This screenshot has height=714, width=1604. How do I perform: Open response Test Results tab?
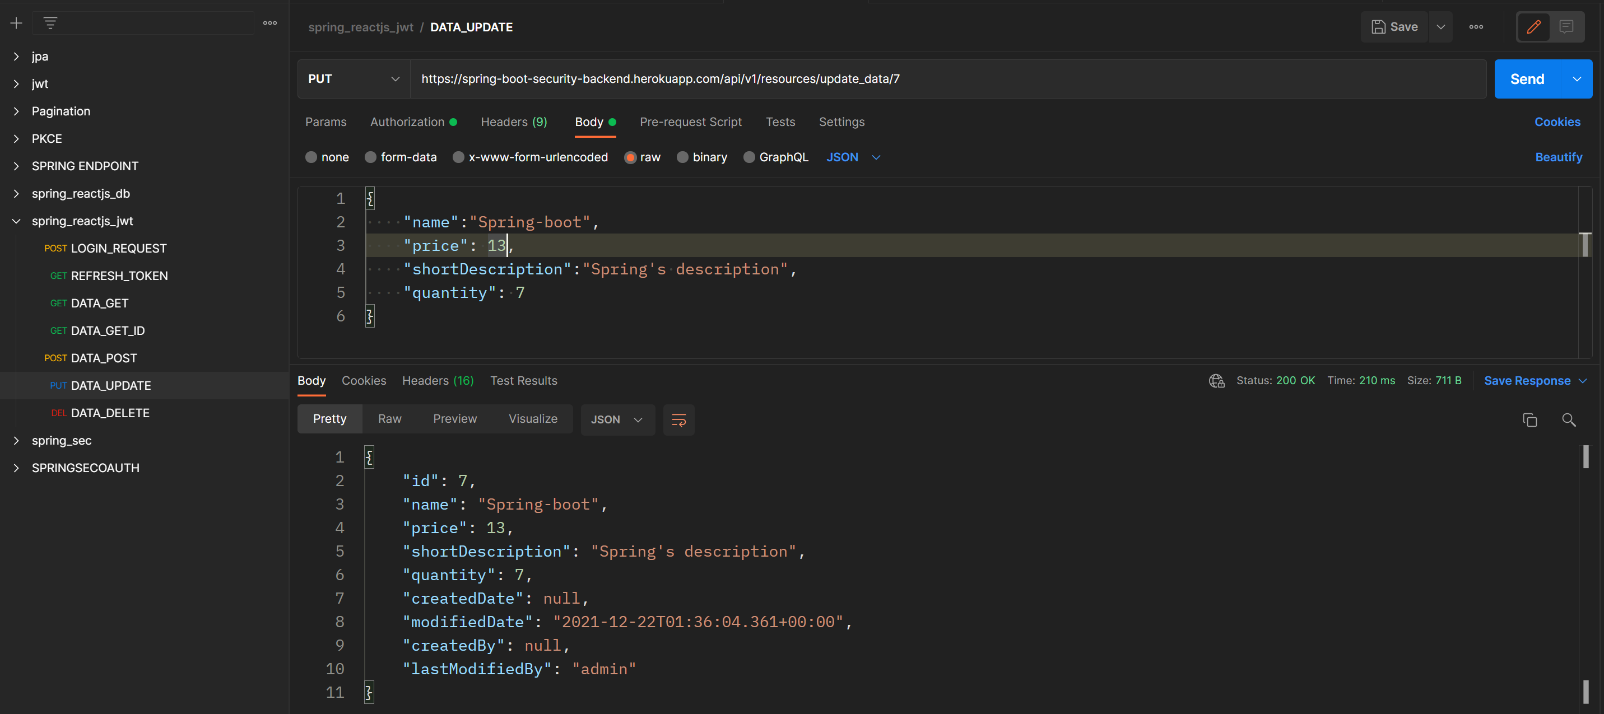pyautogui.click(x=524, y=380)
